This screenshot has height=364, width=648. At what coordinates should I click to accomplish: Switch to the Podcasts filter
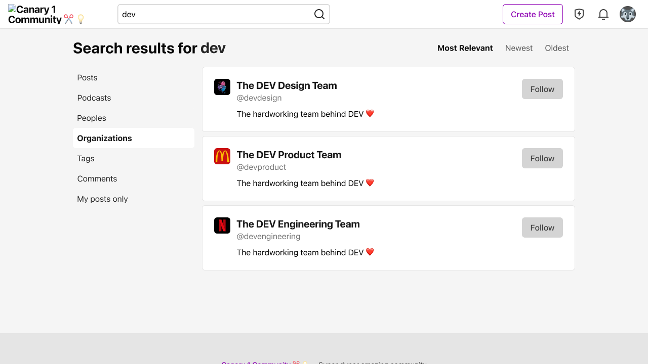point(94,98)
